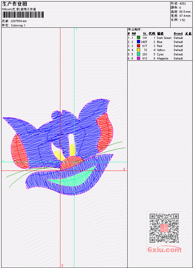Click the 'Magenta' description text
This screenshot has height=268, width=193.
162,59
